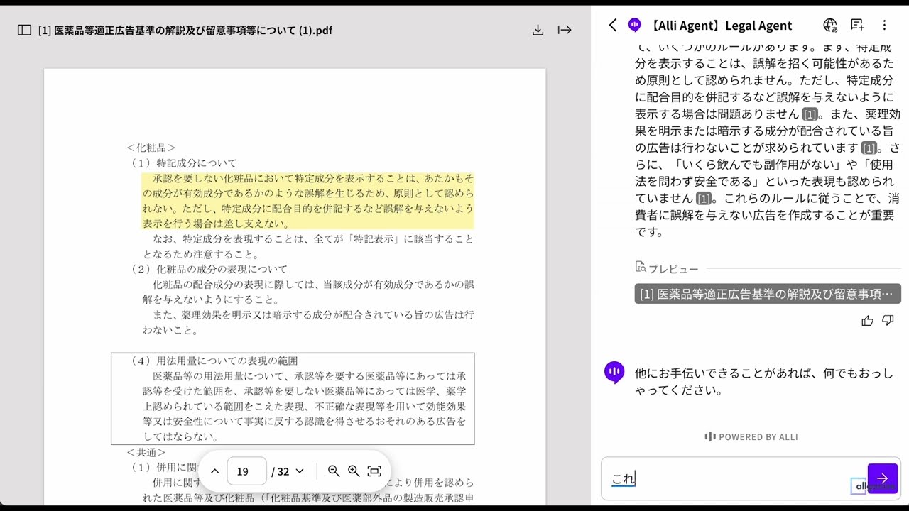
Task: Click the （１）特記成分について heading
Action: click(183, 163)
